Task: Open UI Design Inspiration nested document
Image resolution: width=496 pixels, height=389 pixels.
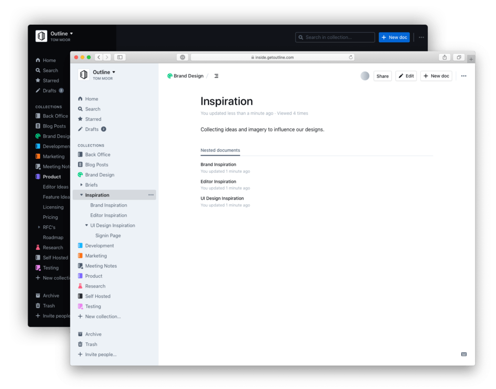Action: click(x=222, y=198)
